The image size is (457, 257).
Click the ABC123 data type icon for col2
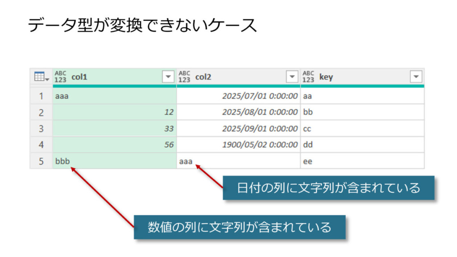[x=184, y=77]
